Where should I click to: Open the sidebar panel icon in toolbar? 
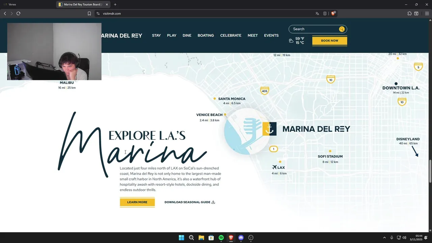coord(416,13)
